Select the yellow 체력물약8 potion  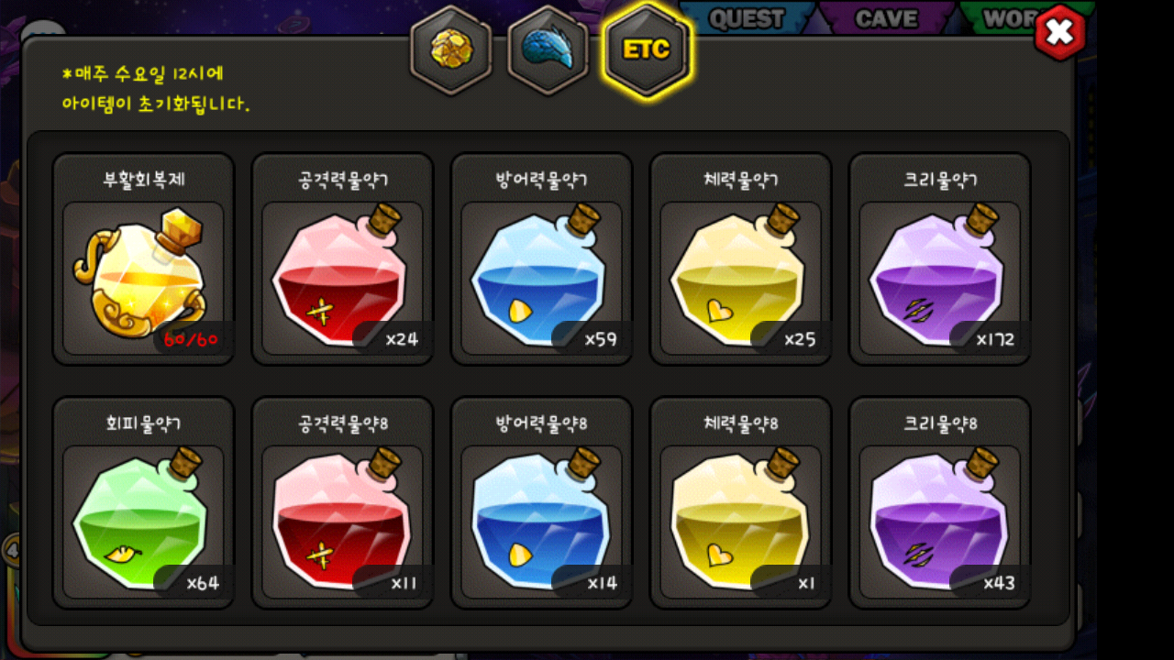click(x=740, y=503)
